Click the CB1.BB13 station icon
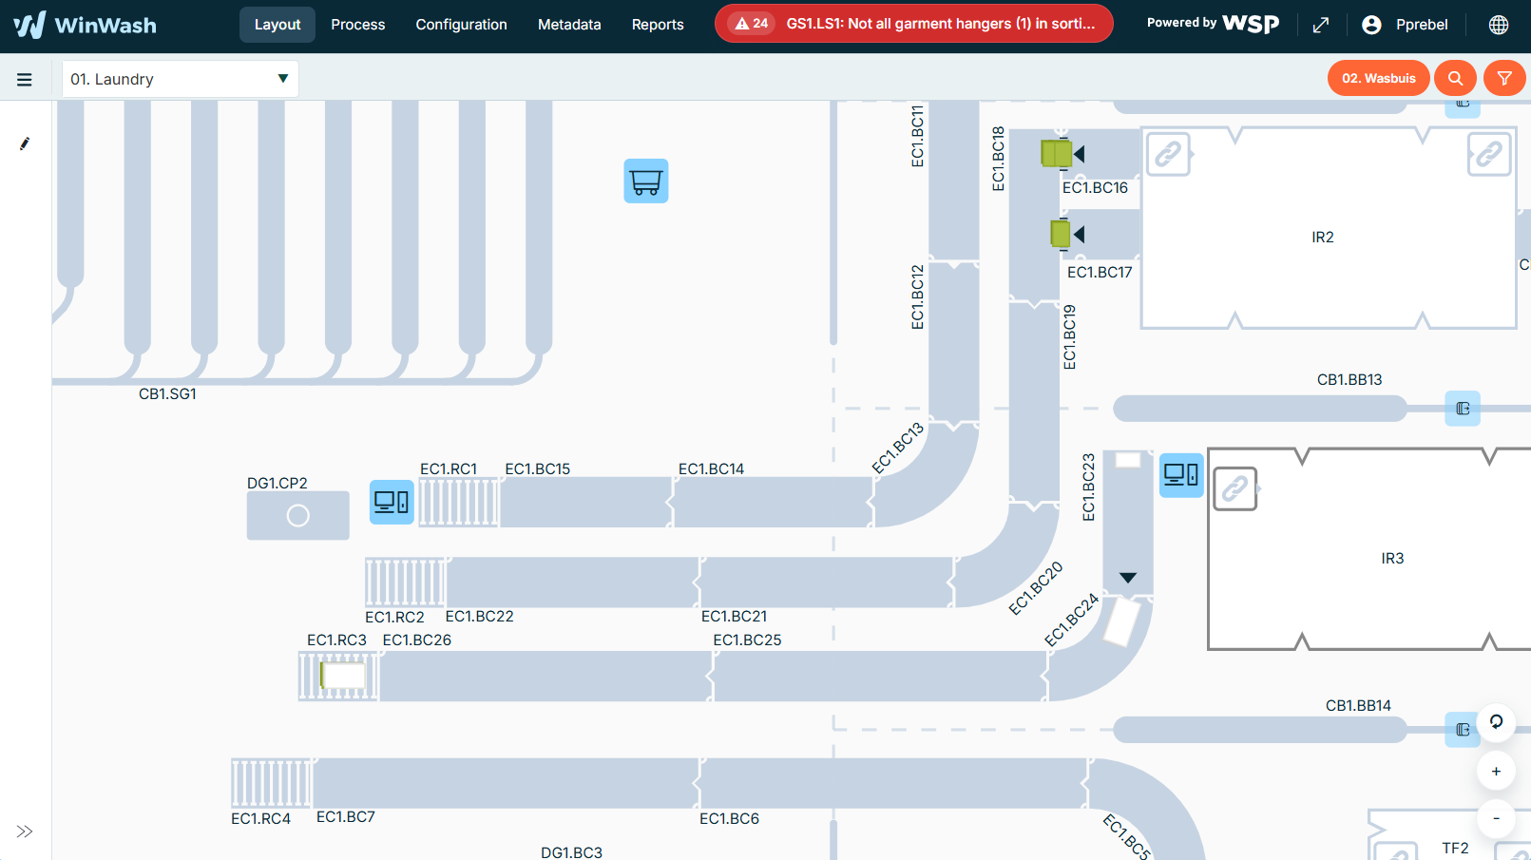The image size is (1531, 860). [1463, 409]
